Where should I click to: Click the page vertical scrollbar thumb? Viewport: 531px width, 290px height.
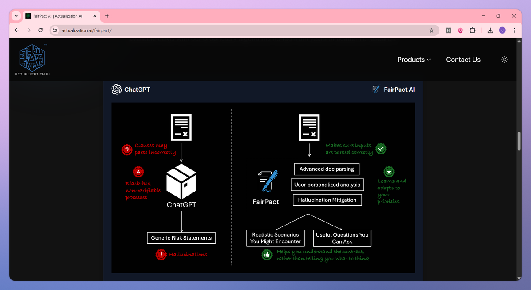click(519, 141)
